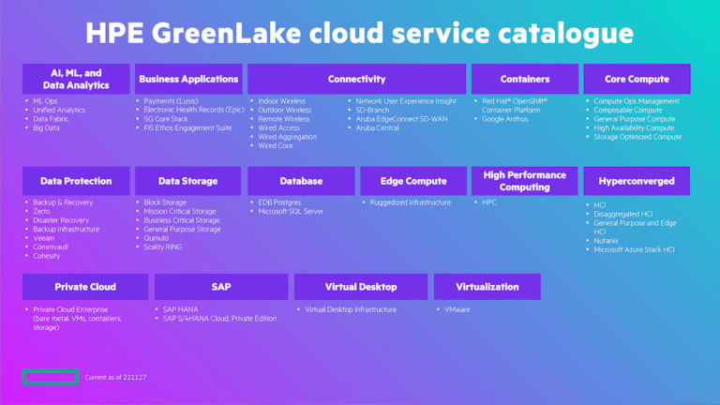This screenshot has width=720, height=405.
Task: Click the 'Commvault' item
Action: (51, 247)
